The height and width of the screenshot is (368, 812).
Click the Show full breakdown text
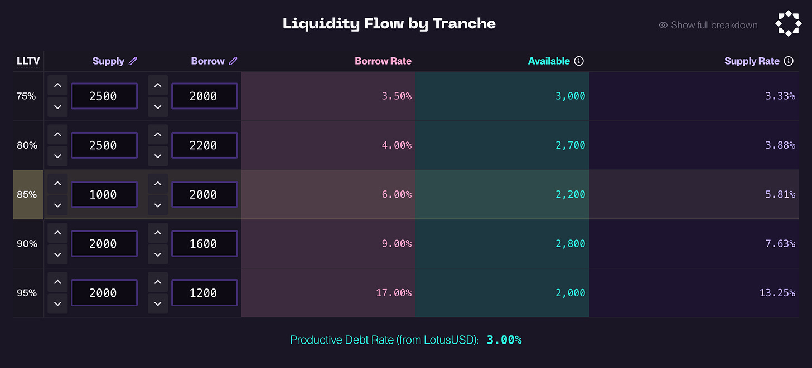(x=714, y=25)
